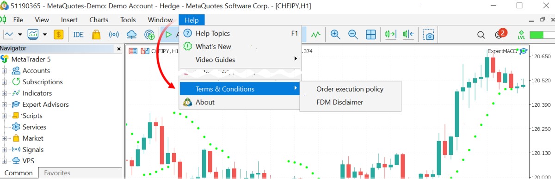Close the open Help menu
This screenshot has height=179, width=555.
[x=191, y=20]
